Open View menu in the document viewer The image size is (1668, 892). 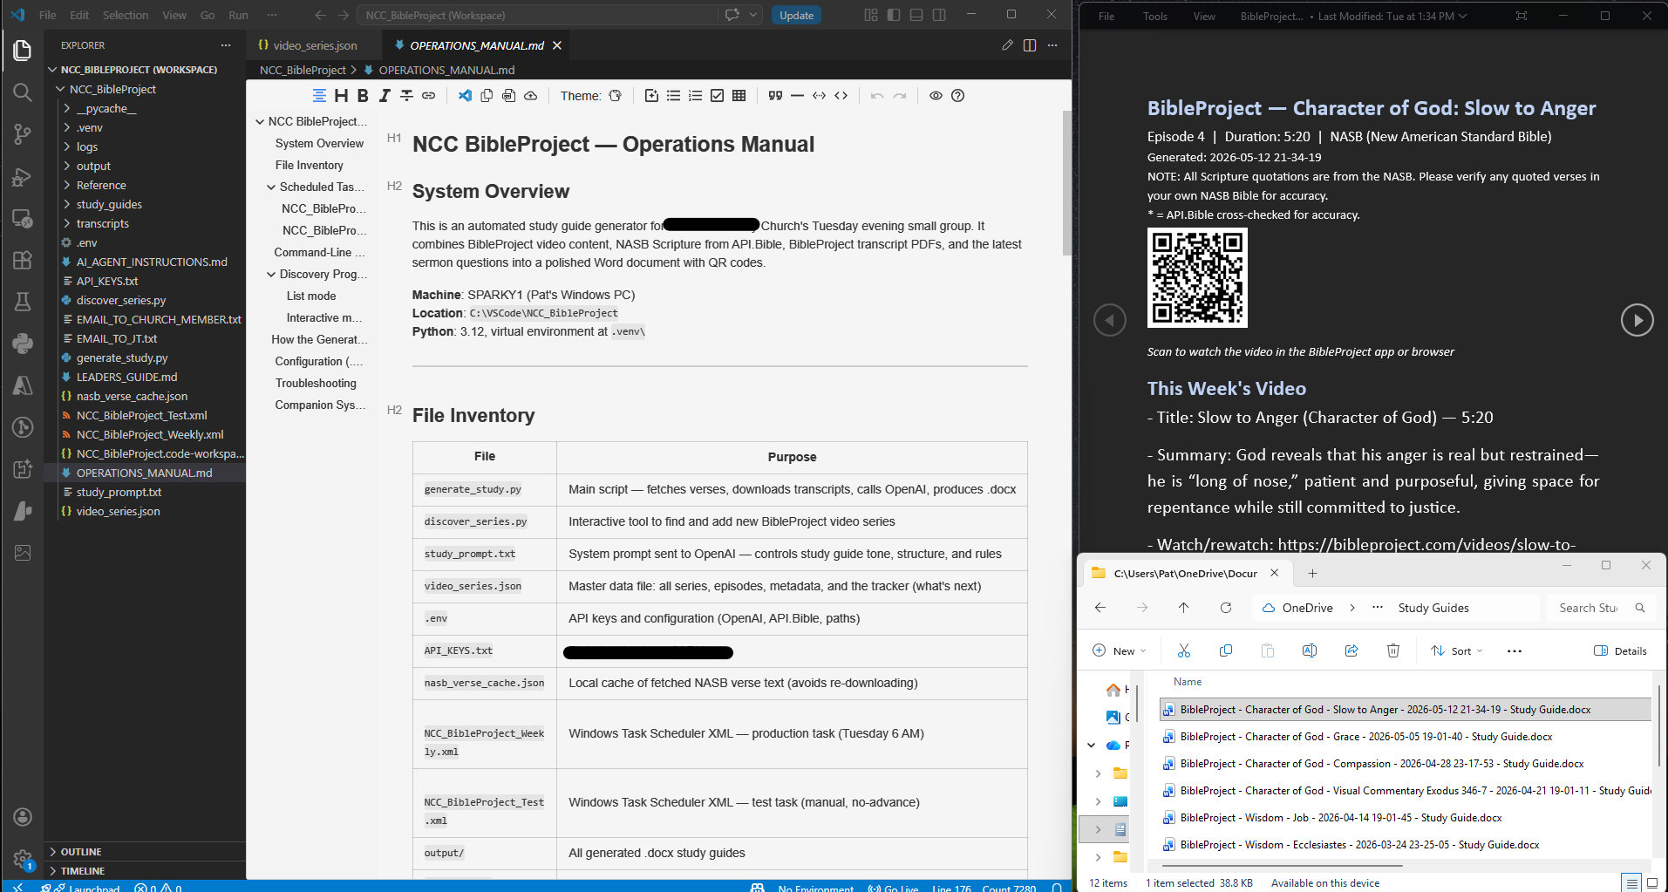point(1204,16)
